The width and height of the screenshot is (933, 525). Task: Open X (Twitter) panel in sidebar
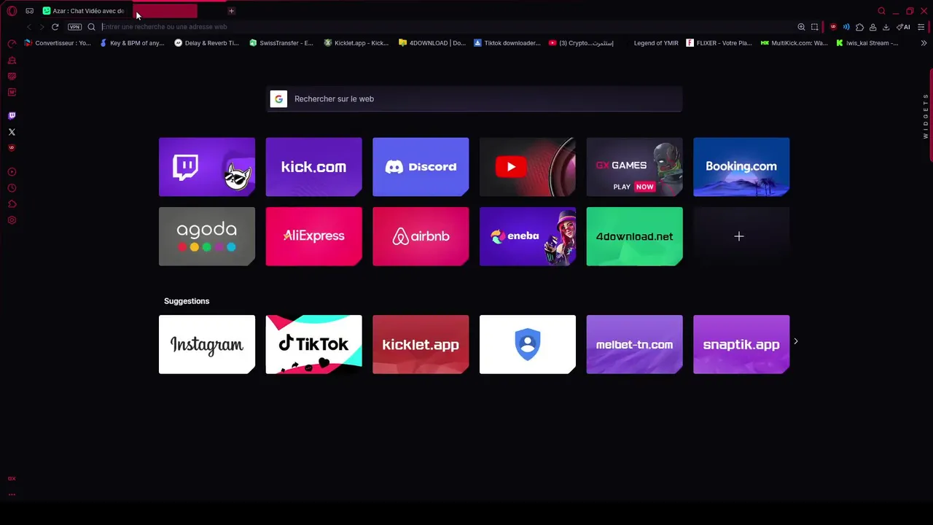point(12,132)
